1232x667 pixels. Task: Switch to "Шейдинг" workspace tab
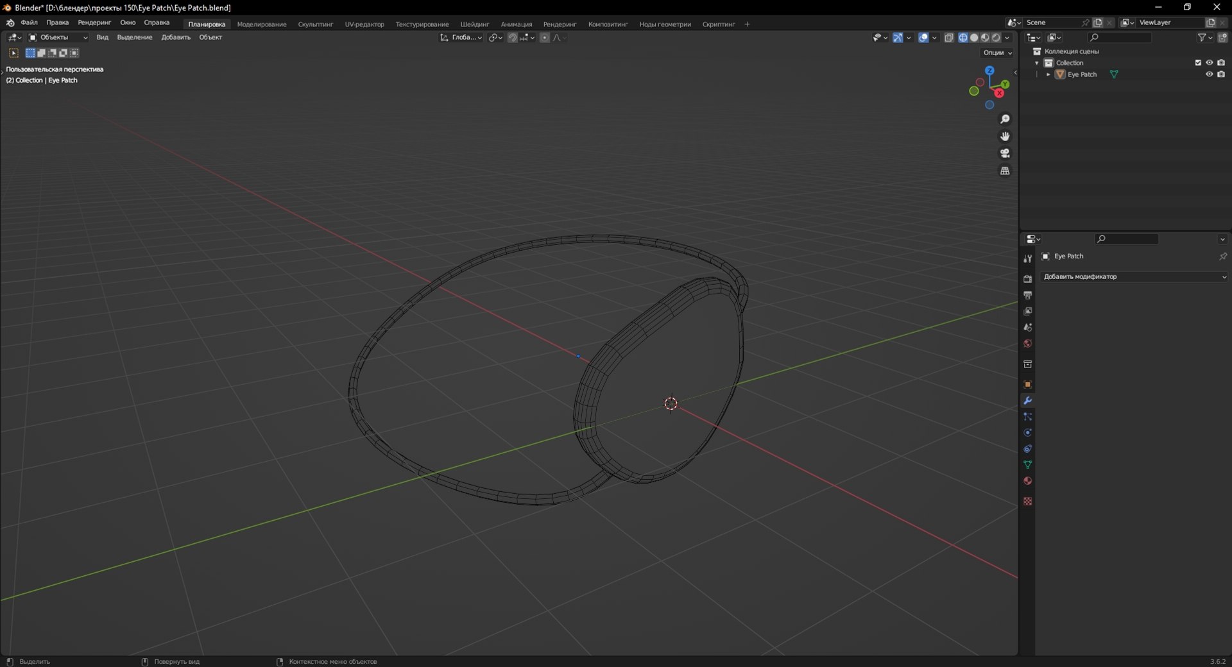tap(475, 24)
